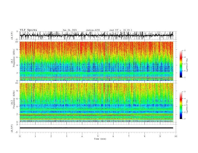Click the "station=ATH" header label
The height and width of the screenshot is (153, 198).
(93, 30)
